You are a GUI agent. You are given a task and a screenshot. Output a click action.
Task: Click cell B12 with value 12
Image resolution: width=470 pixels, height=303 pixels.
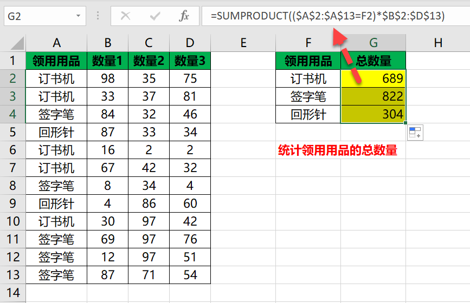(108, 257)
